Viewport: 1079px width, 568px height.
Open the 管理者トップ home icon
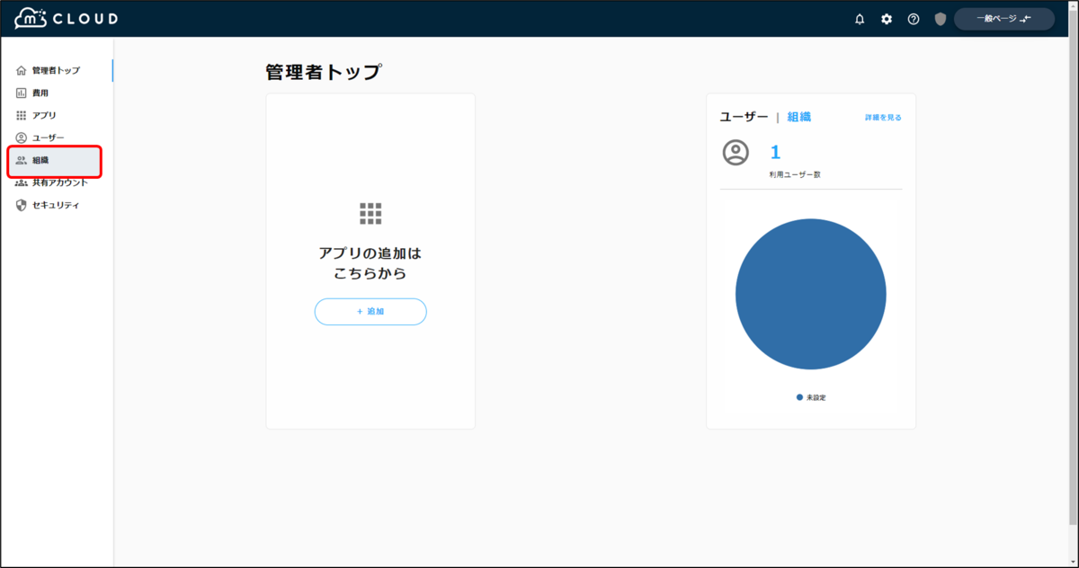[x=20, y=69]
